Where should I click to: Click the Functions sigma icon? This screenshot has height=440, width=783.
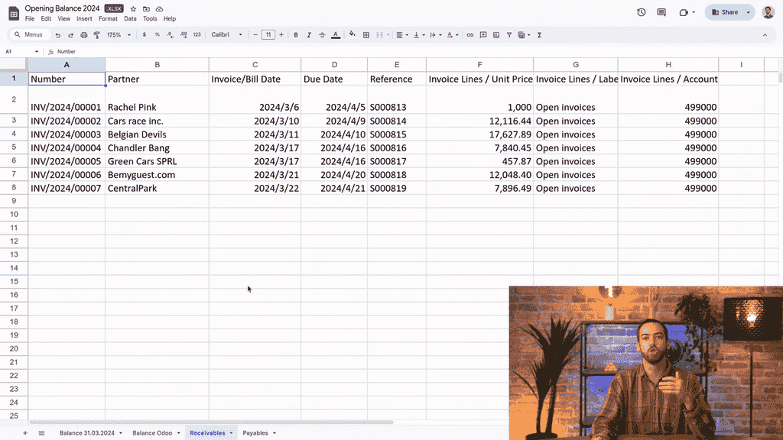[x=540, y=35]
